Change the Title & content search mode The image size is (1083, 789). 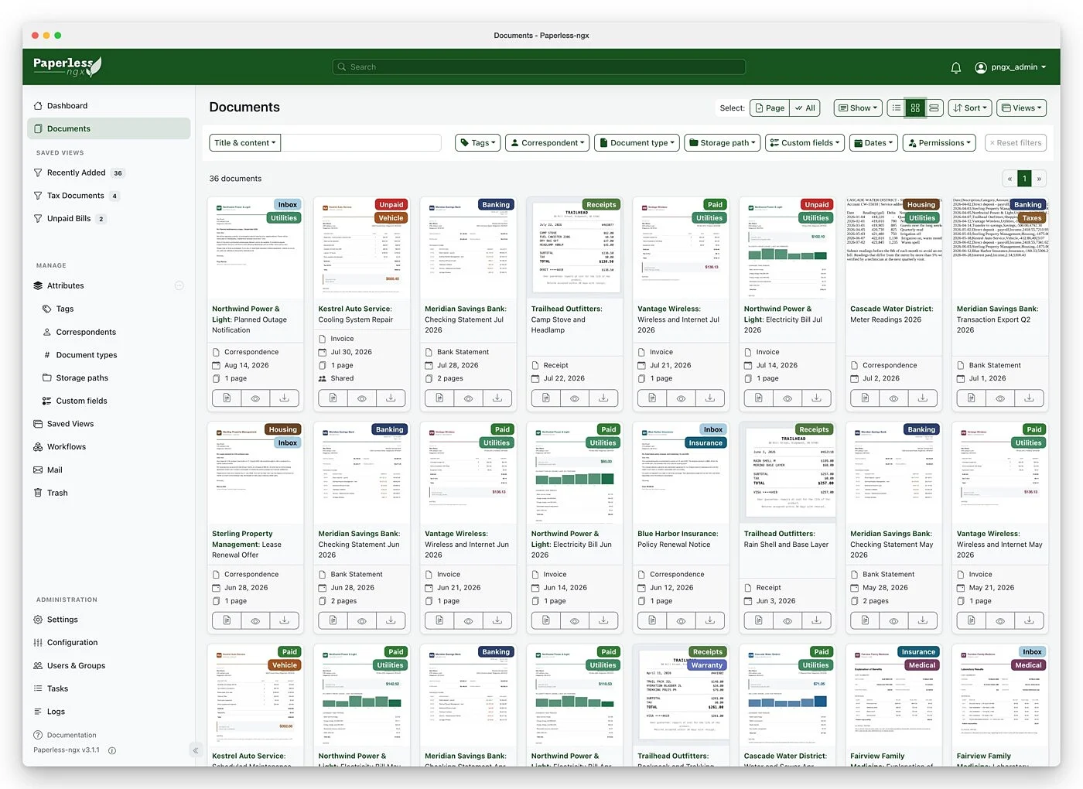(244, 143)
